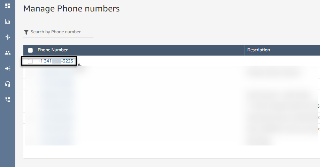Screen dimensions: 320x167
Task: Open the Dashboard grid icon in sidebar
Action: [x=8, y=6]
